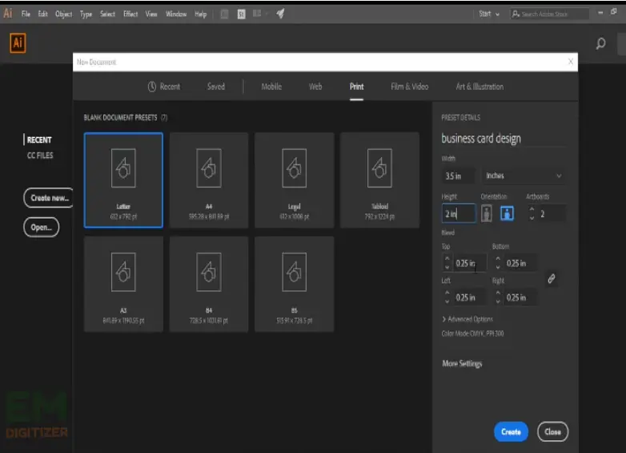The image size is (626, 453).
Task: Select the Legal preset thumbnail
Action: tap(295, 180)
